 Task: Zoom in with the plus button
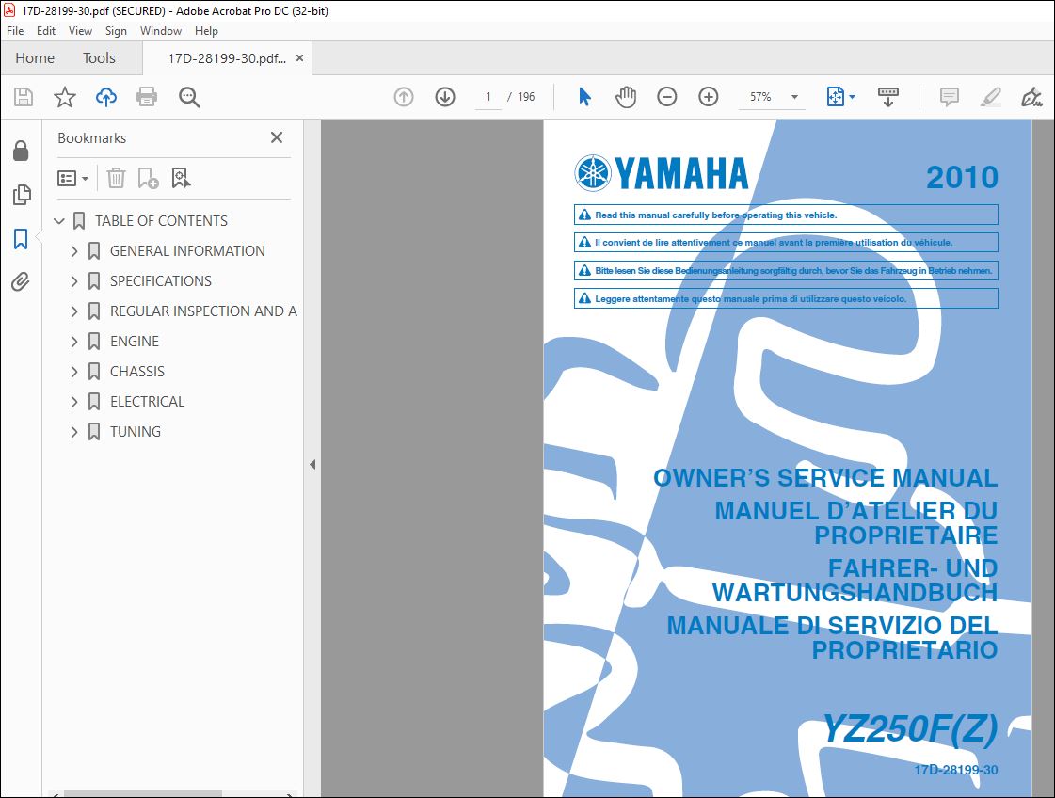pos(709,97)
